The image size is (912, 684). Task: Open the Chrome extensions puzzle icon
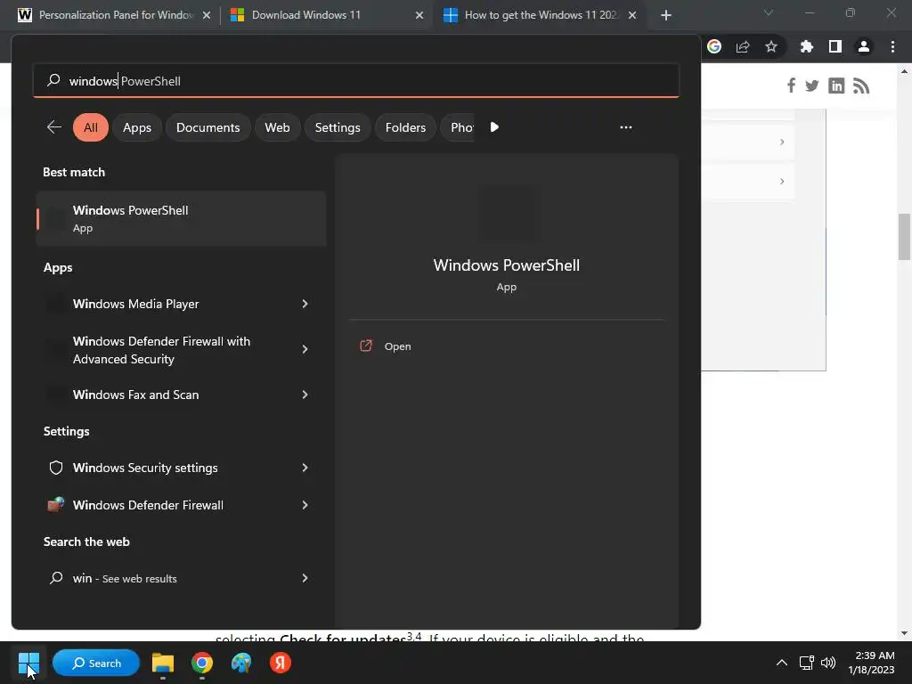[x=806, y=46]
